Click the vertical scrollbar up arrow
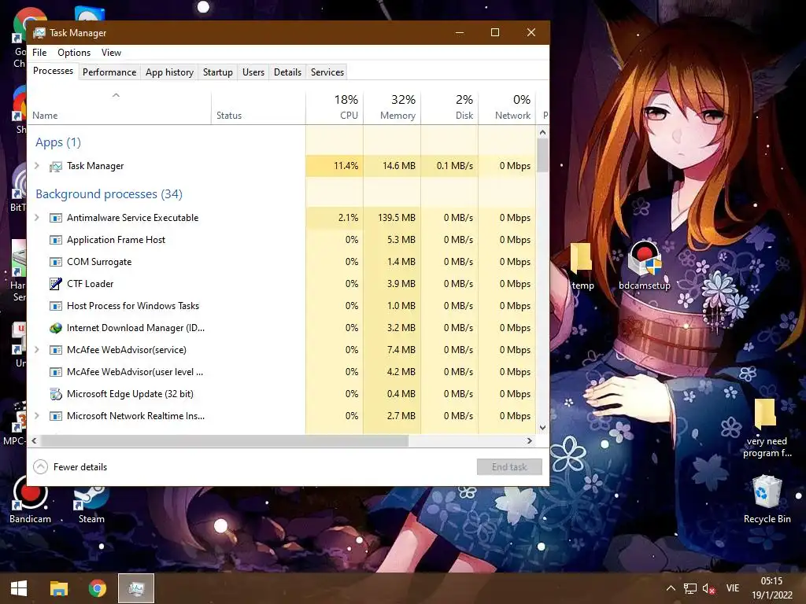 pyautogui.click(x=542, y=132)
